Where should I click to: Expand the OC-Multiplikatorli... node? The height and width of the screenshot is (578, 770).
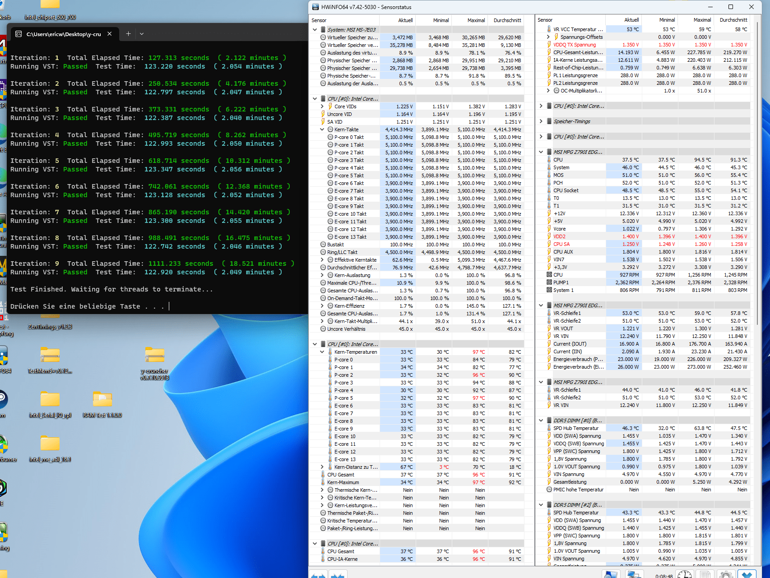click(x=548, y=91)
